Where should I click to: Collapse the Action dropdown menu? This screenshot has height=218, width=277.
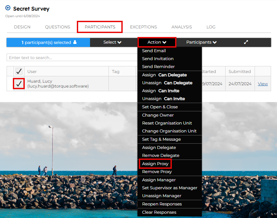click(x=157, y=42)
